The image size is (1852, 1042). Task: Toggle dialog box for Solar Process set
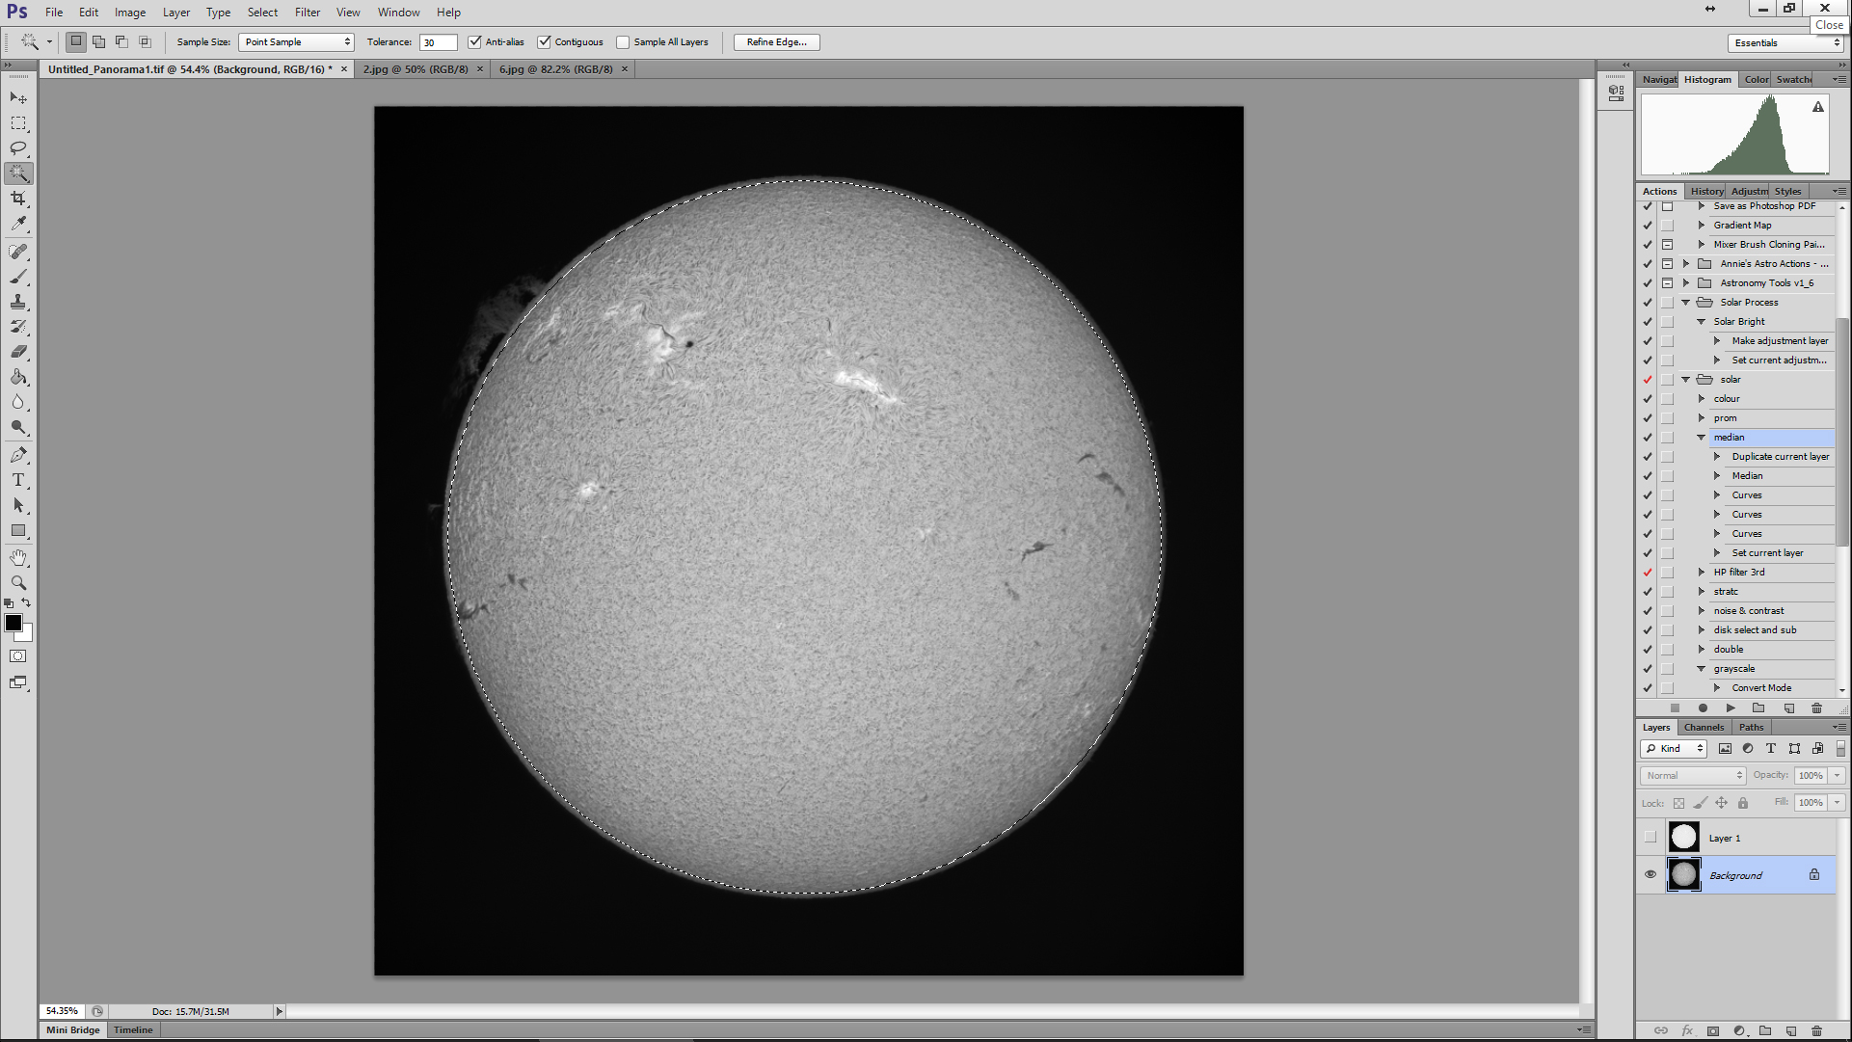(1667, 303)
